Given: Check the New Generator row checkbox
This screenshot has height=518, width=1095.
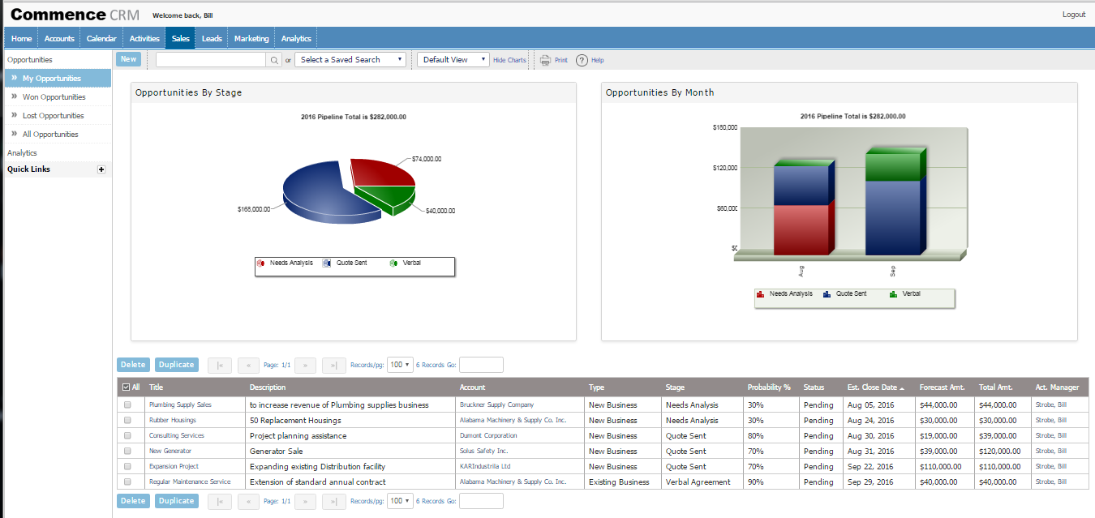Looking at the screenshot, I should [x=127, y=451].
